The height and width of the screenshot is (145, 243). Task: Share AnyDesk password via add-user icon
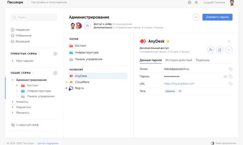coord(211,50)
